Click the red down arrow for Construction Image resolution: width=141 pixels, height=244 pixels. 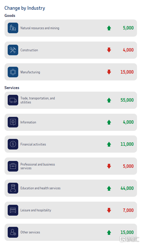109,50
